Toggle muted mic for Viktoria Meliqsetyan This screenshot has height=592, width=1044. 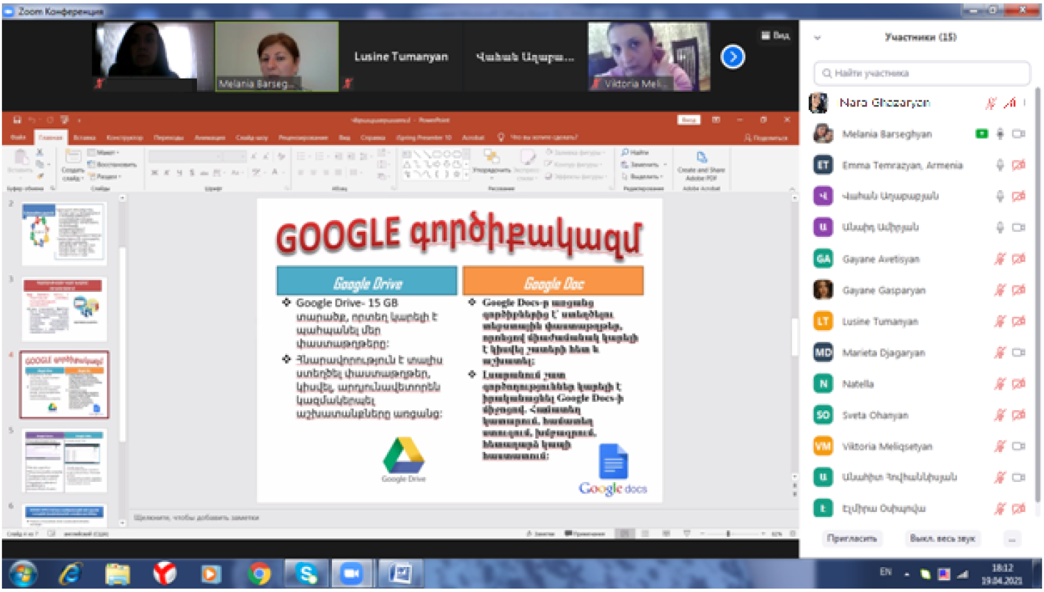coord(1000,446)
